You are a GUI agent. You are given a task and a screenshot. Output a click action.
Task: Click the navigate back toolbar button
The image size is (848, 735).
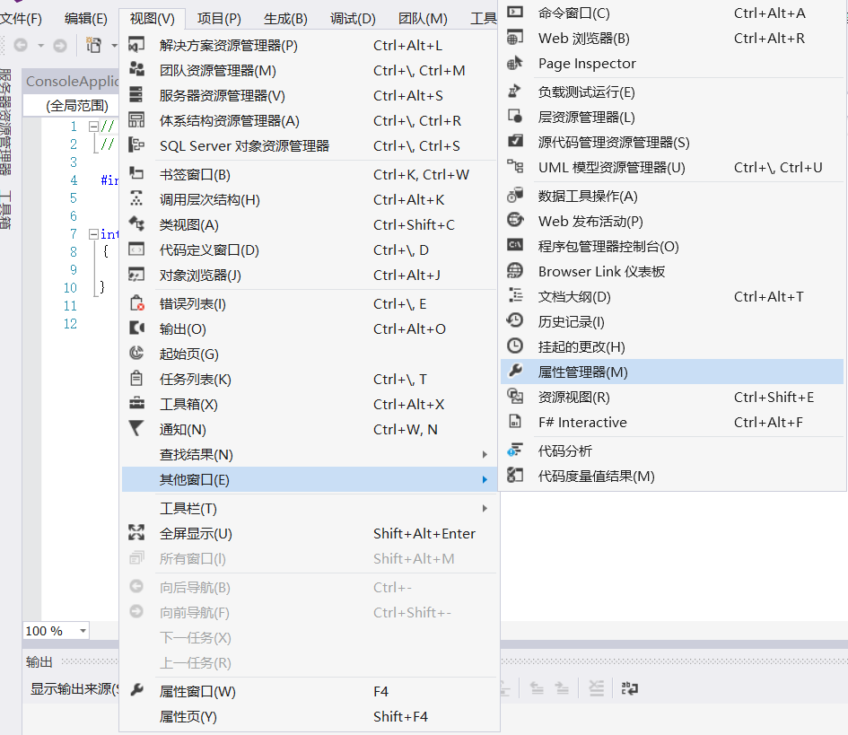coord(21,46)
